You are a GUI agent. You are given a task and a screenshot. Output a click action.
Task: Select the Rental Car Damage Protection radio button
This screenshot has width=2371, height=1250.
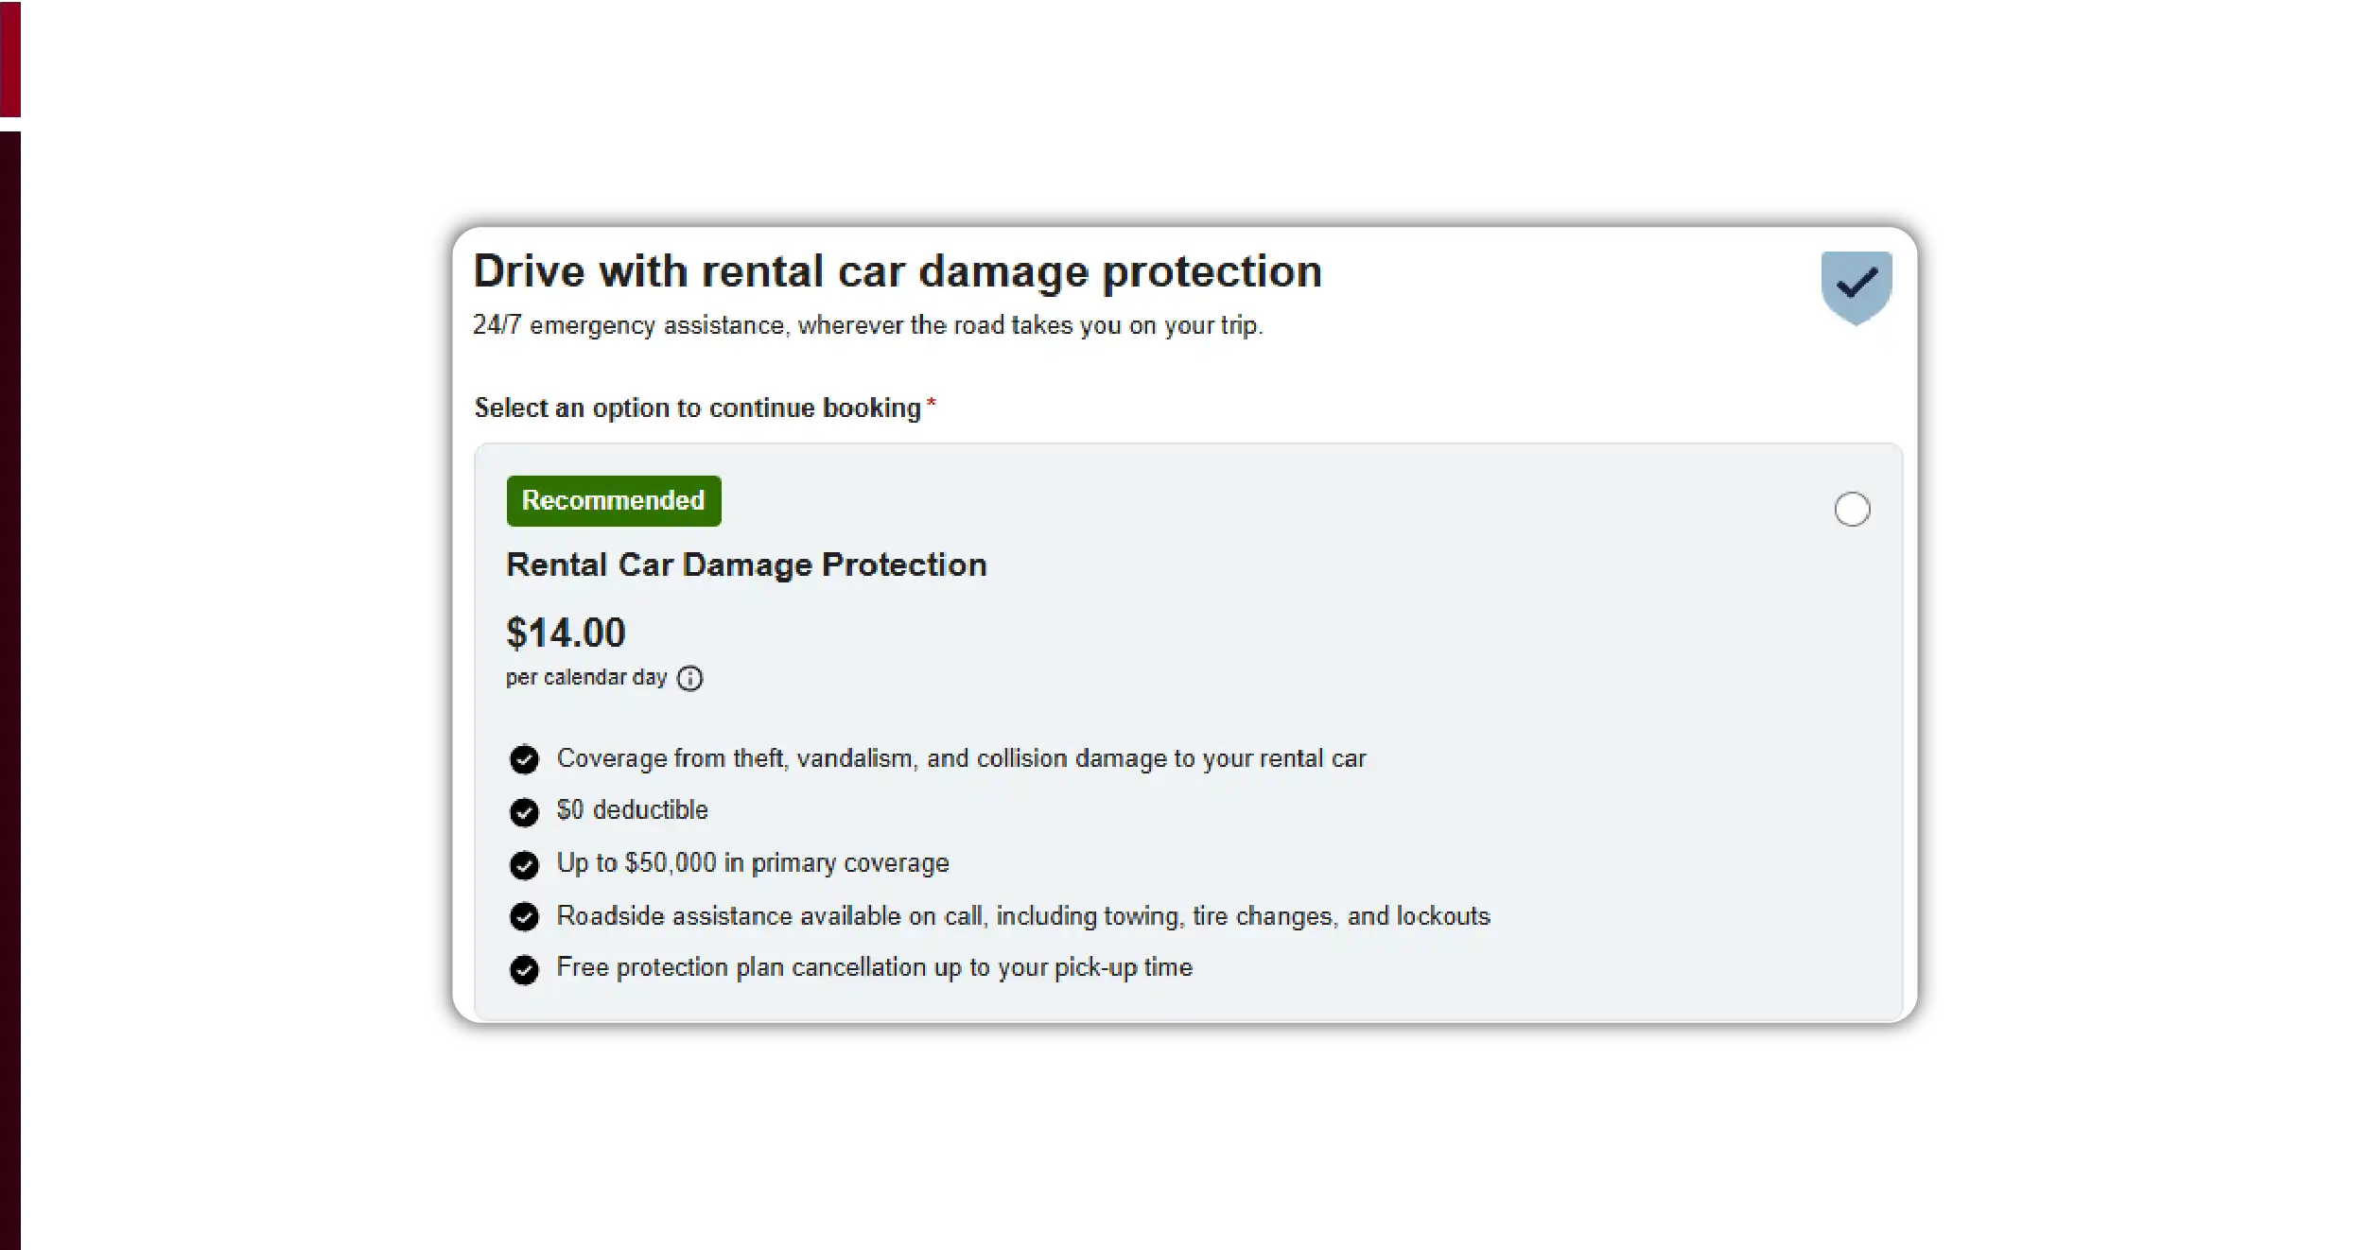(1851, 510)
